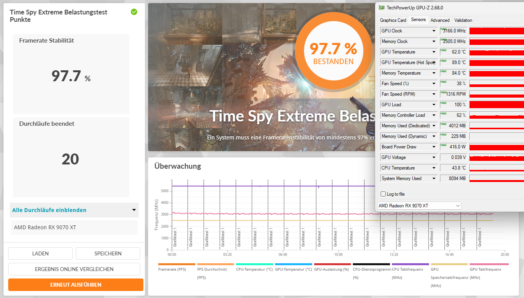
Task: Expand Alle Durchläufe einblenden
Action: point(74,210)
